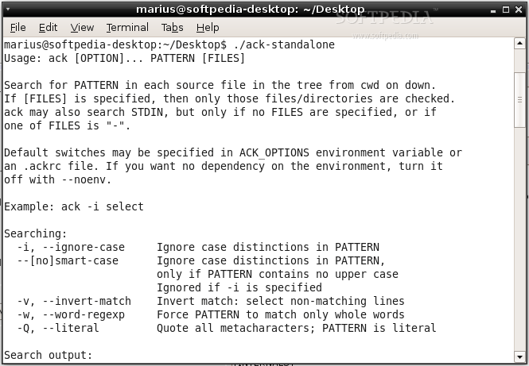Screen dimensions: 529x366
Task: Click the command text ./ack-standalone
Action: 284,44
